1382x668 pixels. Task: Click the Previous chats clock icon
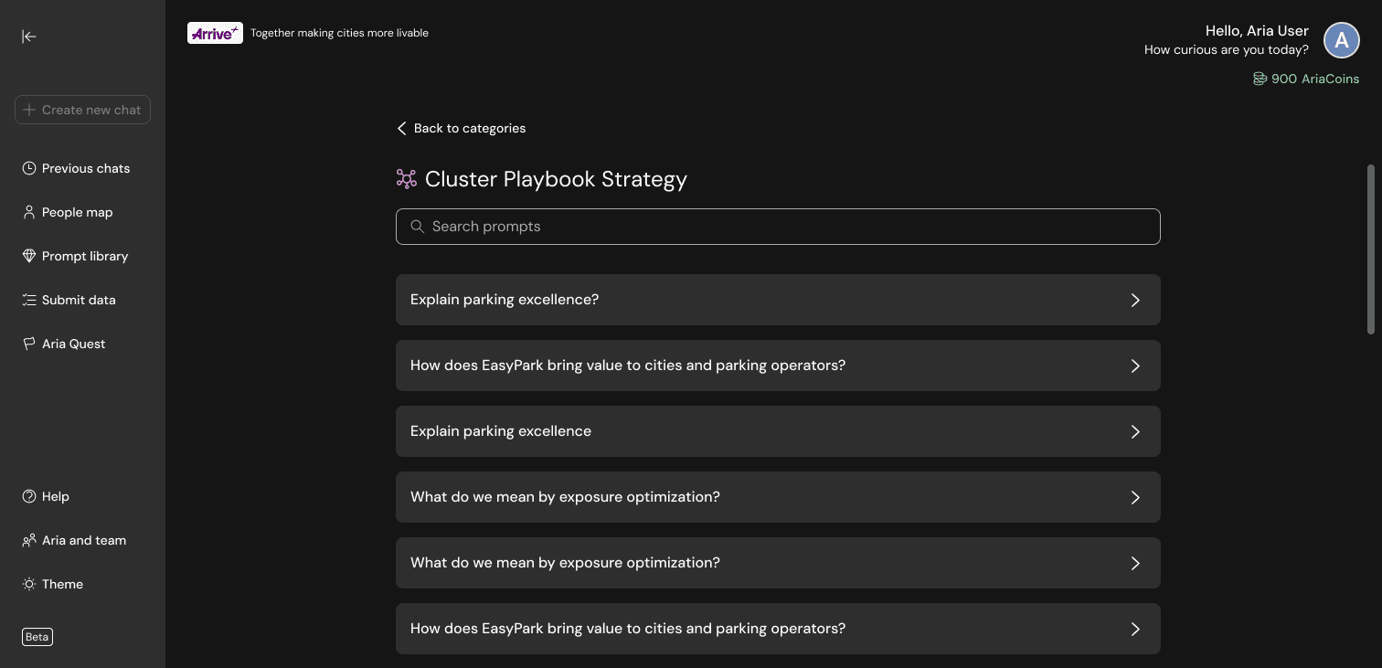(29, 168)
